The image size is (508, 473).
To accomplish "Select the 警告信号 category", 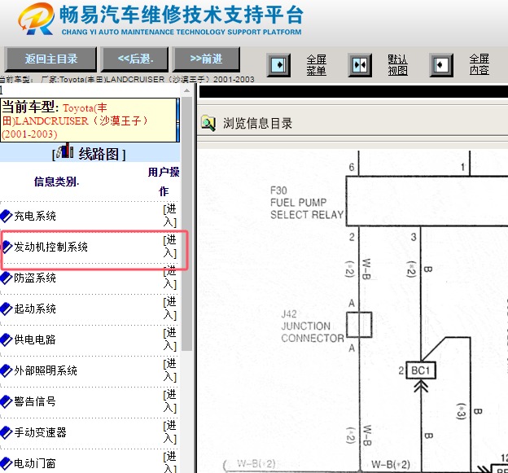I will (x=35, y=401).
